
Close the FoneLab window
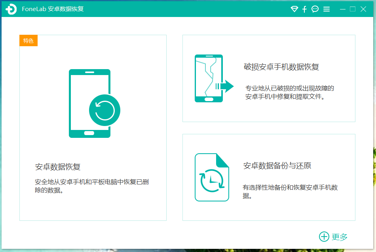click(363, 9)
